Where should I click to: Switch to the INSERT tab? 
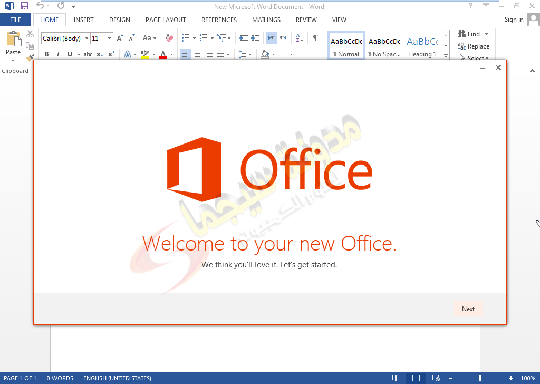pyautogui.click(x=83, y=20)
